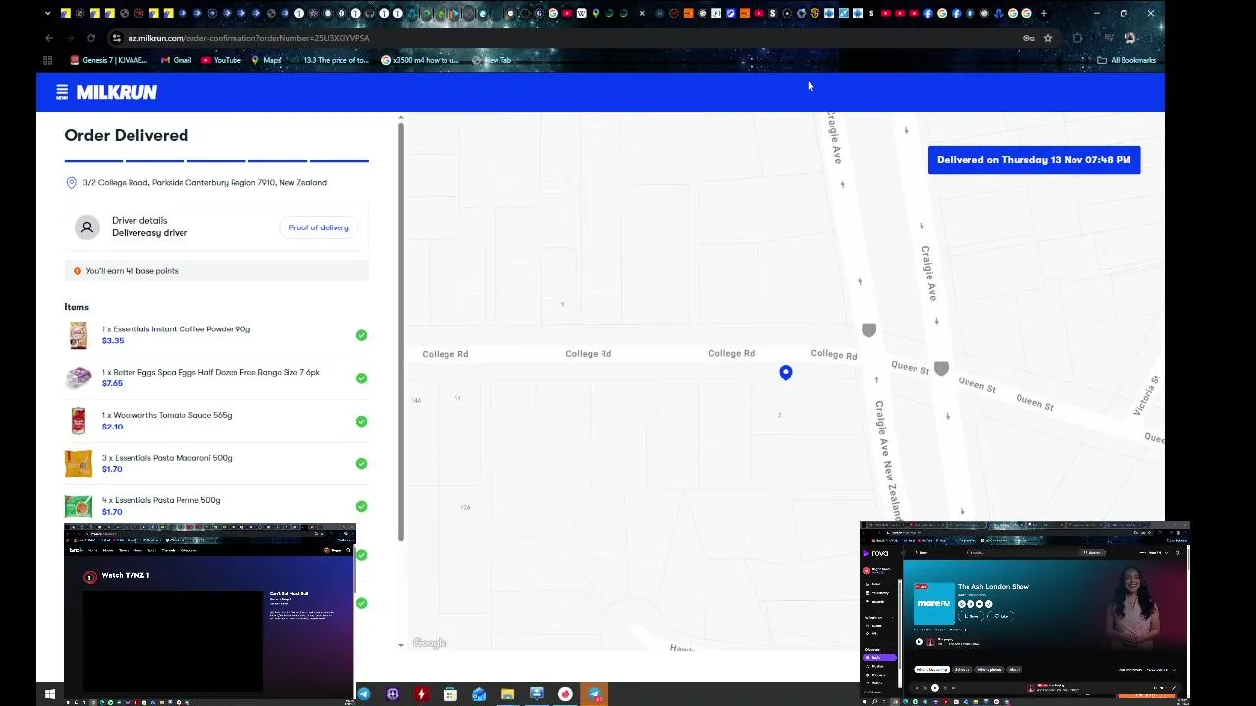Click the grey marker on Craigie Ave

tap(868, 330)
